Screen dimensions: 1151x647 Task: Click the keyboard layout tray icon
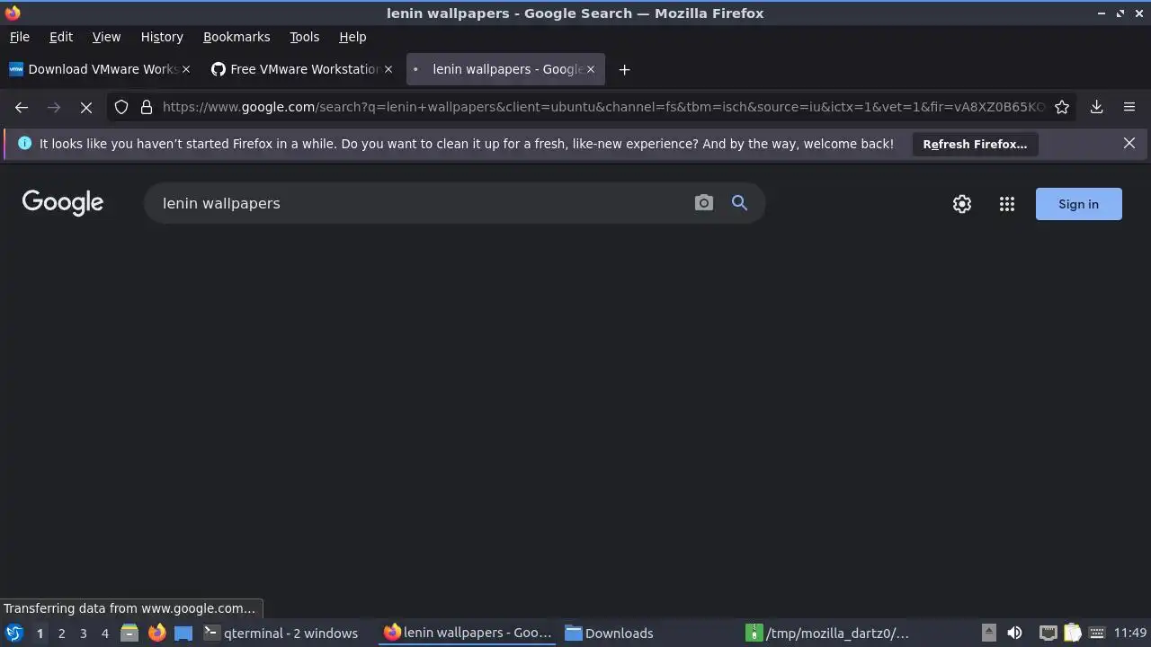point(1097,633)
